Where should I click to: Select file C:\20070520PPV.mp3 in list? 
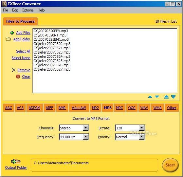(x=51, y=31)
